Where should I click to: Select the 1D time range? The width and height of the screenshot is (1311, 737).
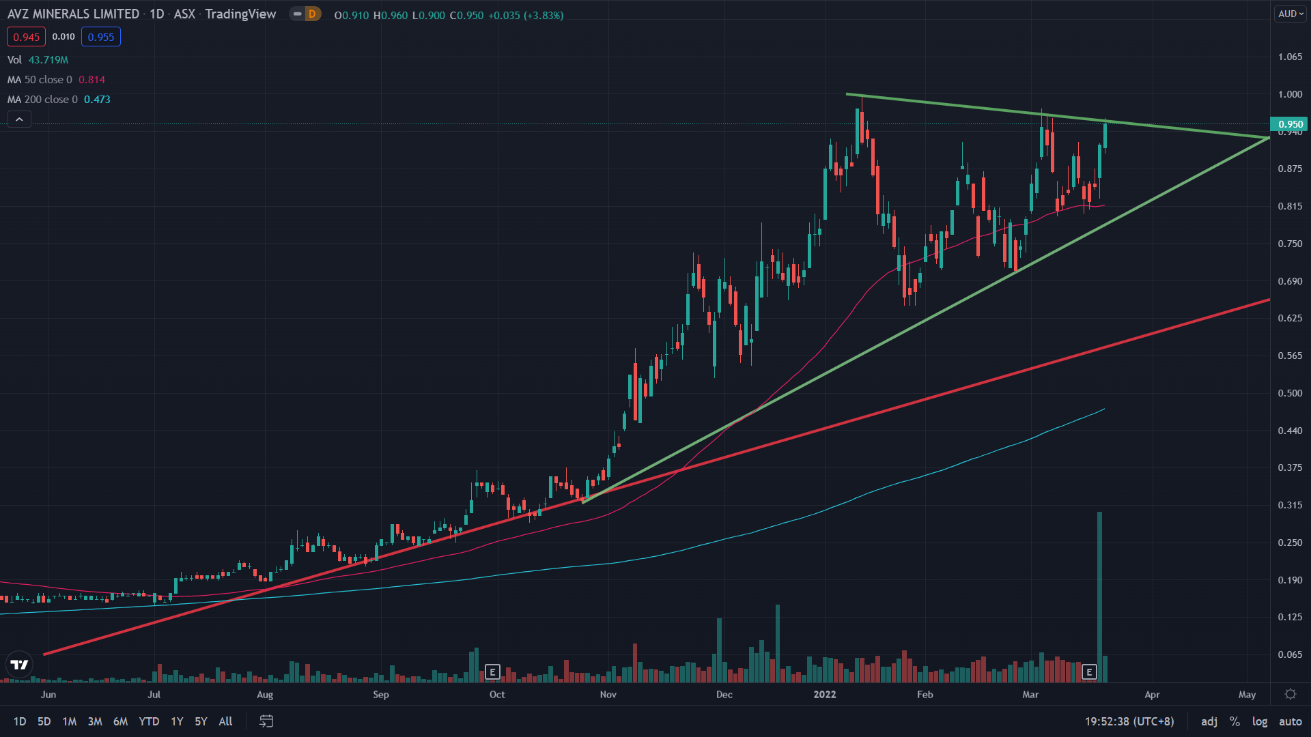click(x=20, y=721)
